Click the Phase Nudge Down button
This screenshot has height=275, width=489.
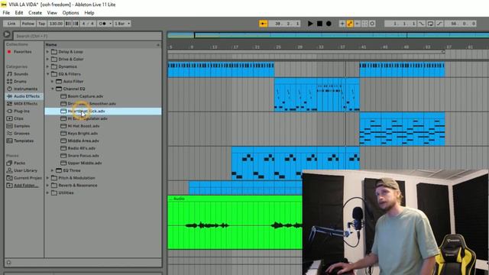68,24
